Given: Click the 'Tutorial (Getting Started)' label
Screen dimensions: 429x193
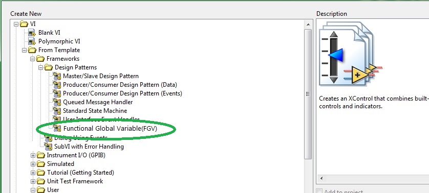Looking at the screenshot, I should 80,173.
